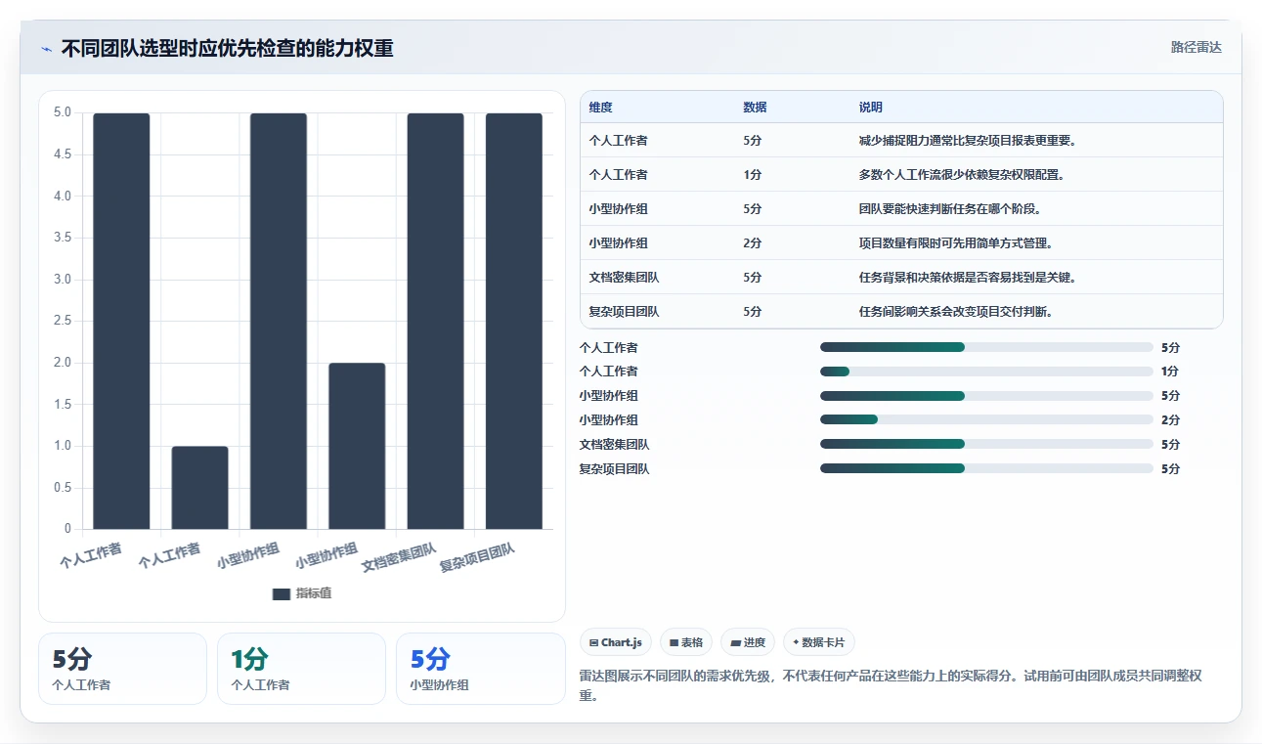This screenshot has width=1262, height=744.
Task: Click the 进度 chip
Action: [748, 642]
